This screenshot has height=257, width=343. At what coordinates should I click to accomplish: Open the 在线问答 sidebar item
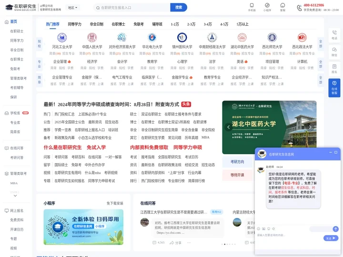(17, 148)
